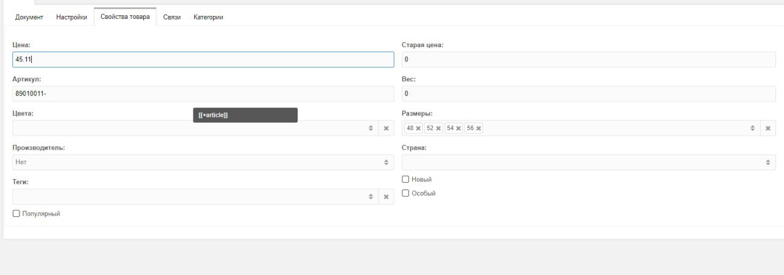
Task: Open Цвета list with arrow icon
Action: [371, 128]
